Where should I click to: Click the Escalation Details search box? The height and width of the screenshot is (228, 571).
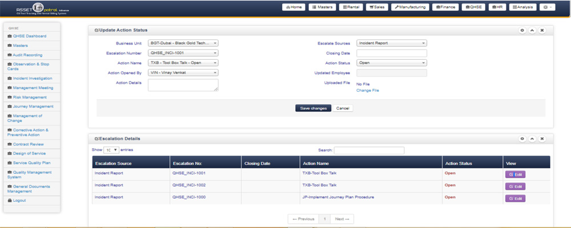click(x=369, y=150)
